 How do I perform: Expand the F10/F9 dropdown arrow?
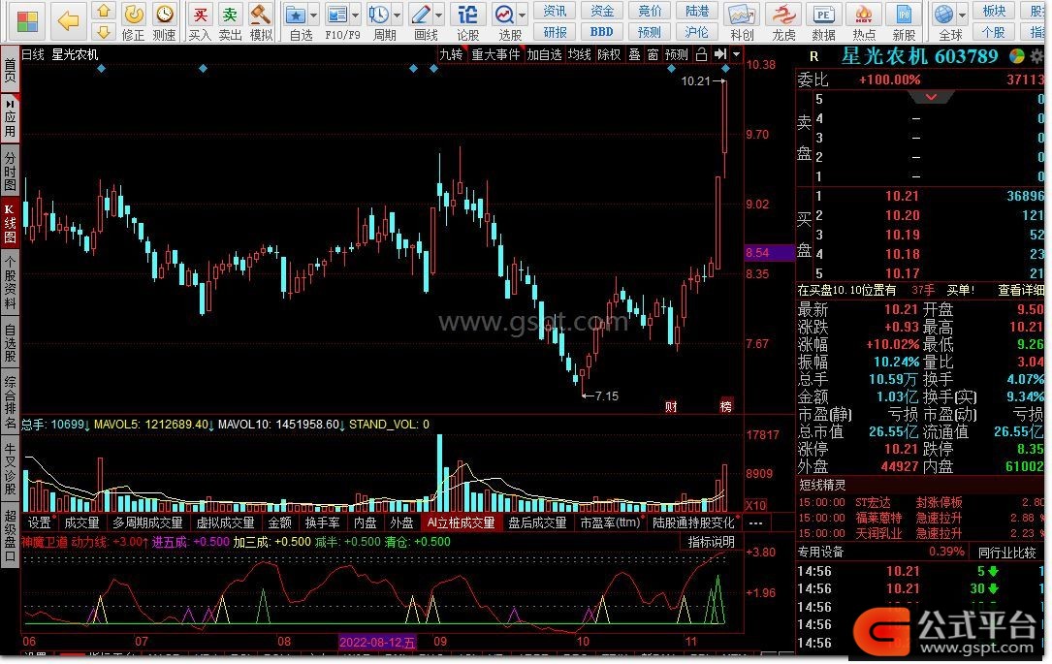(x=356, y=15)
